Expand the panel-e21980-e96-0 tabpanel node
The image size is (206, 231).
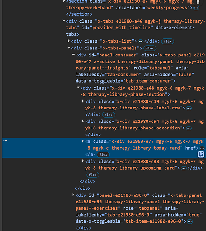click(73, 195)
